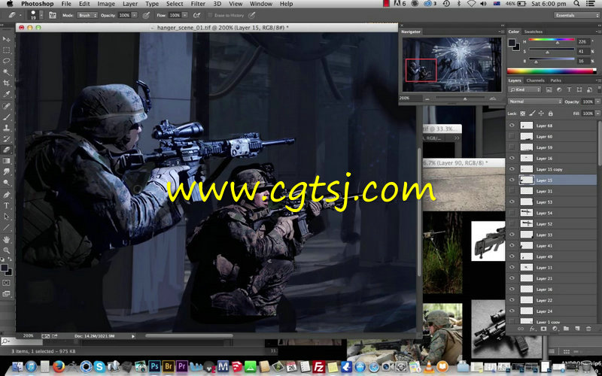Delete layer using the trash icon
602x376 pixels.
click(x=588, y=329)
